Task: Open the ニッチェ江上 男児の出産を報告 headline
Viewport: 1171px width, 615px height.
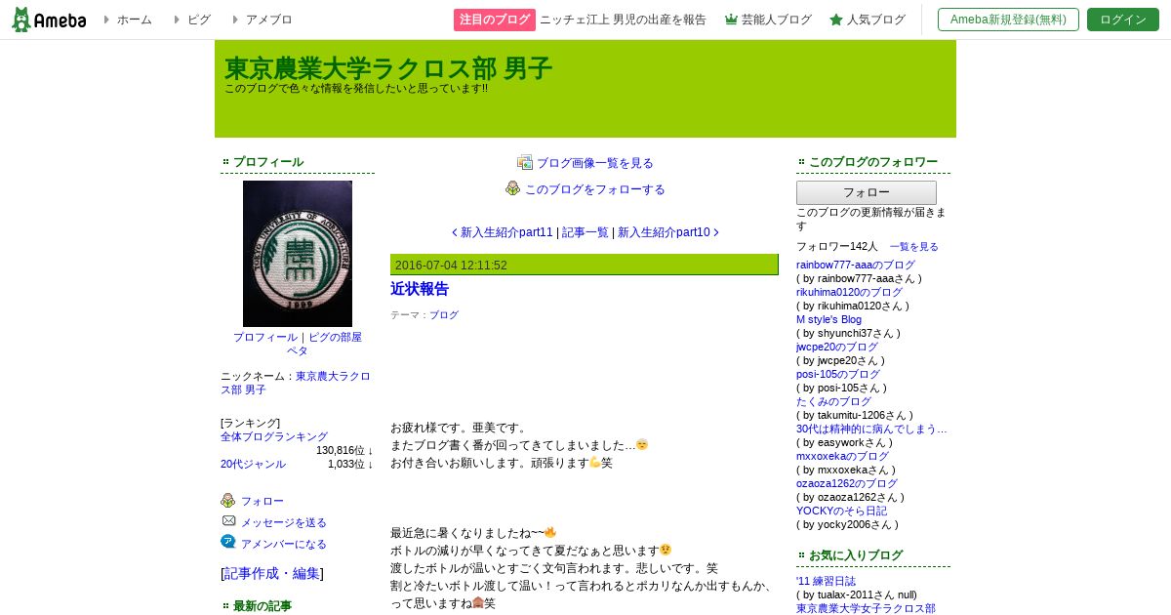Action: 623,20
